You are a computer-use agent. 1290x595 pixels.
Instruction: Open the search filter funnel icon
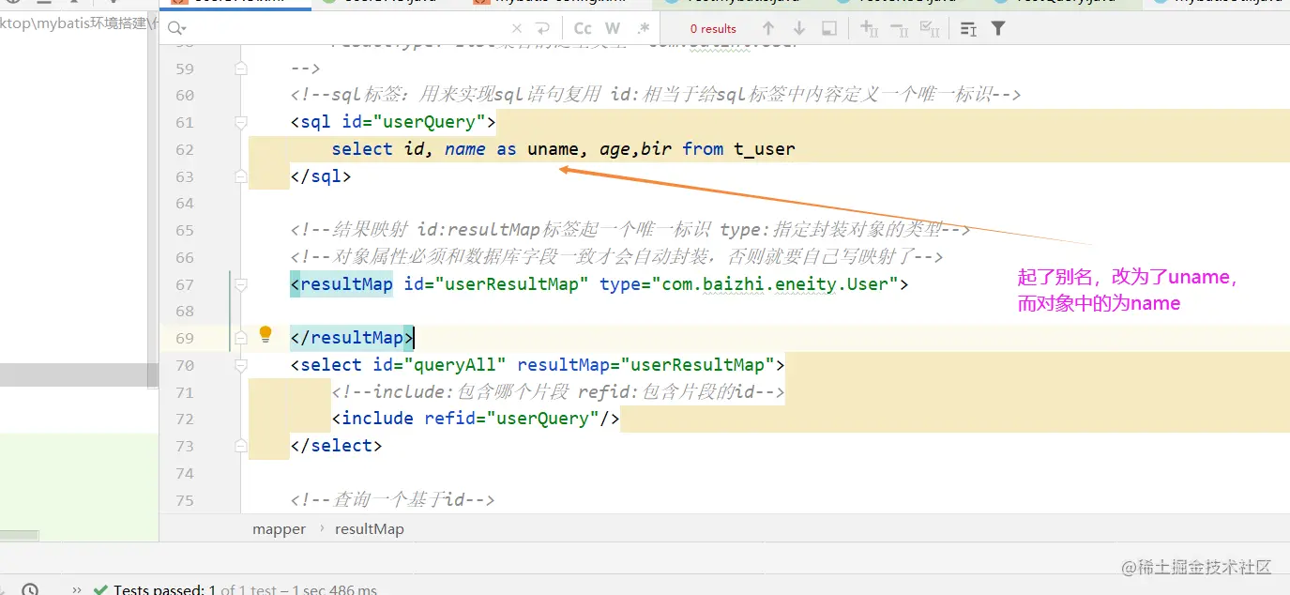(x=998, y=29)
